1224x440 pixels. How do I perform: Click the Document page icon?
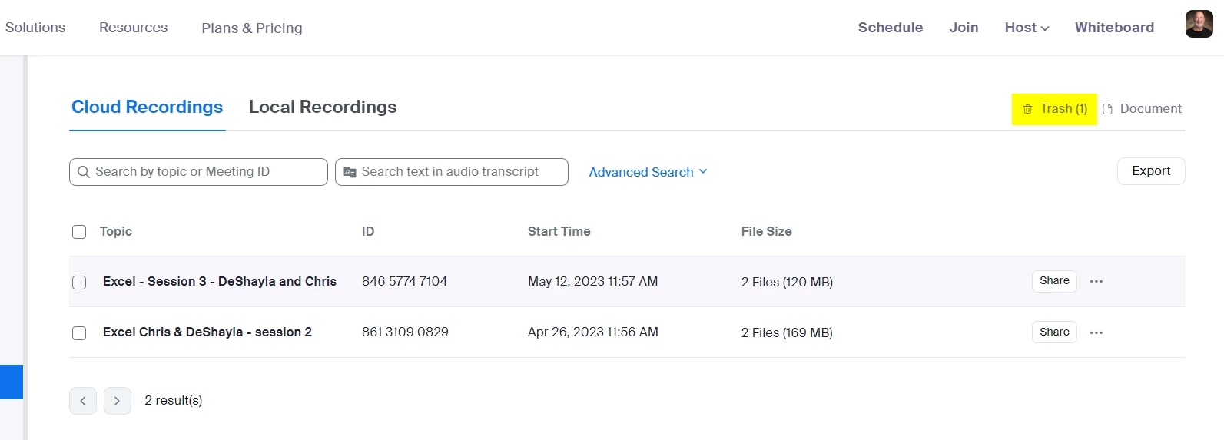pos(1107,109)
